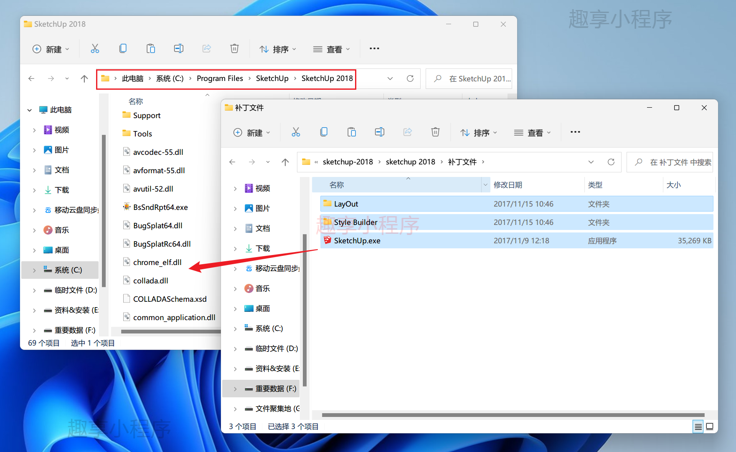Viewport: 736px width, 452px height.
Task: Collapse 此电脑 tree node in SketchUp 2018 window
Action: coord(30,110)
